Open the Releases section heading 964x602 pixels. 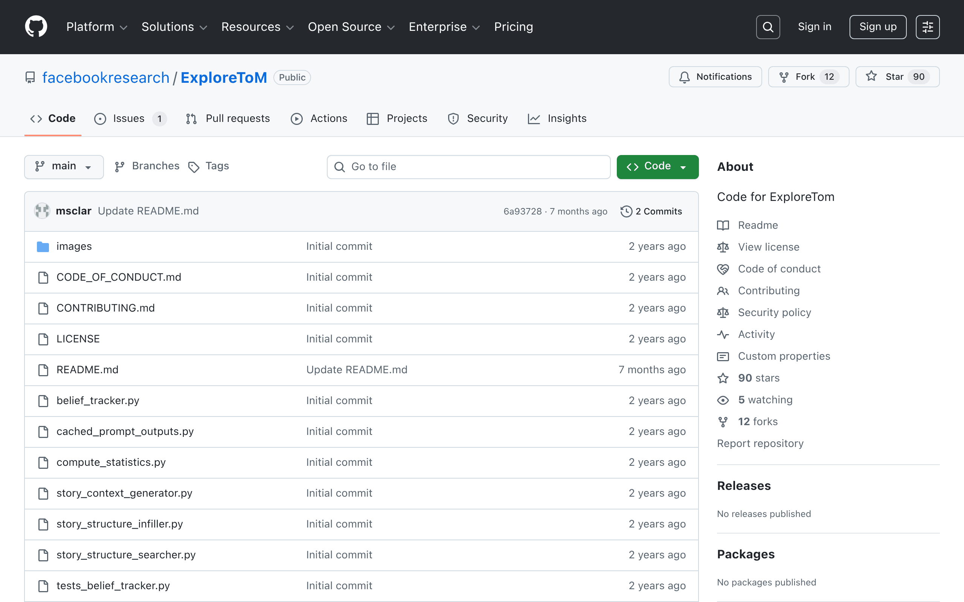click(744, 486)
